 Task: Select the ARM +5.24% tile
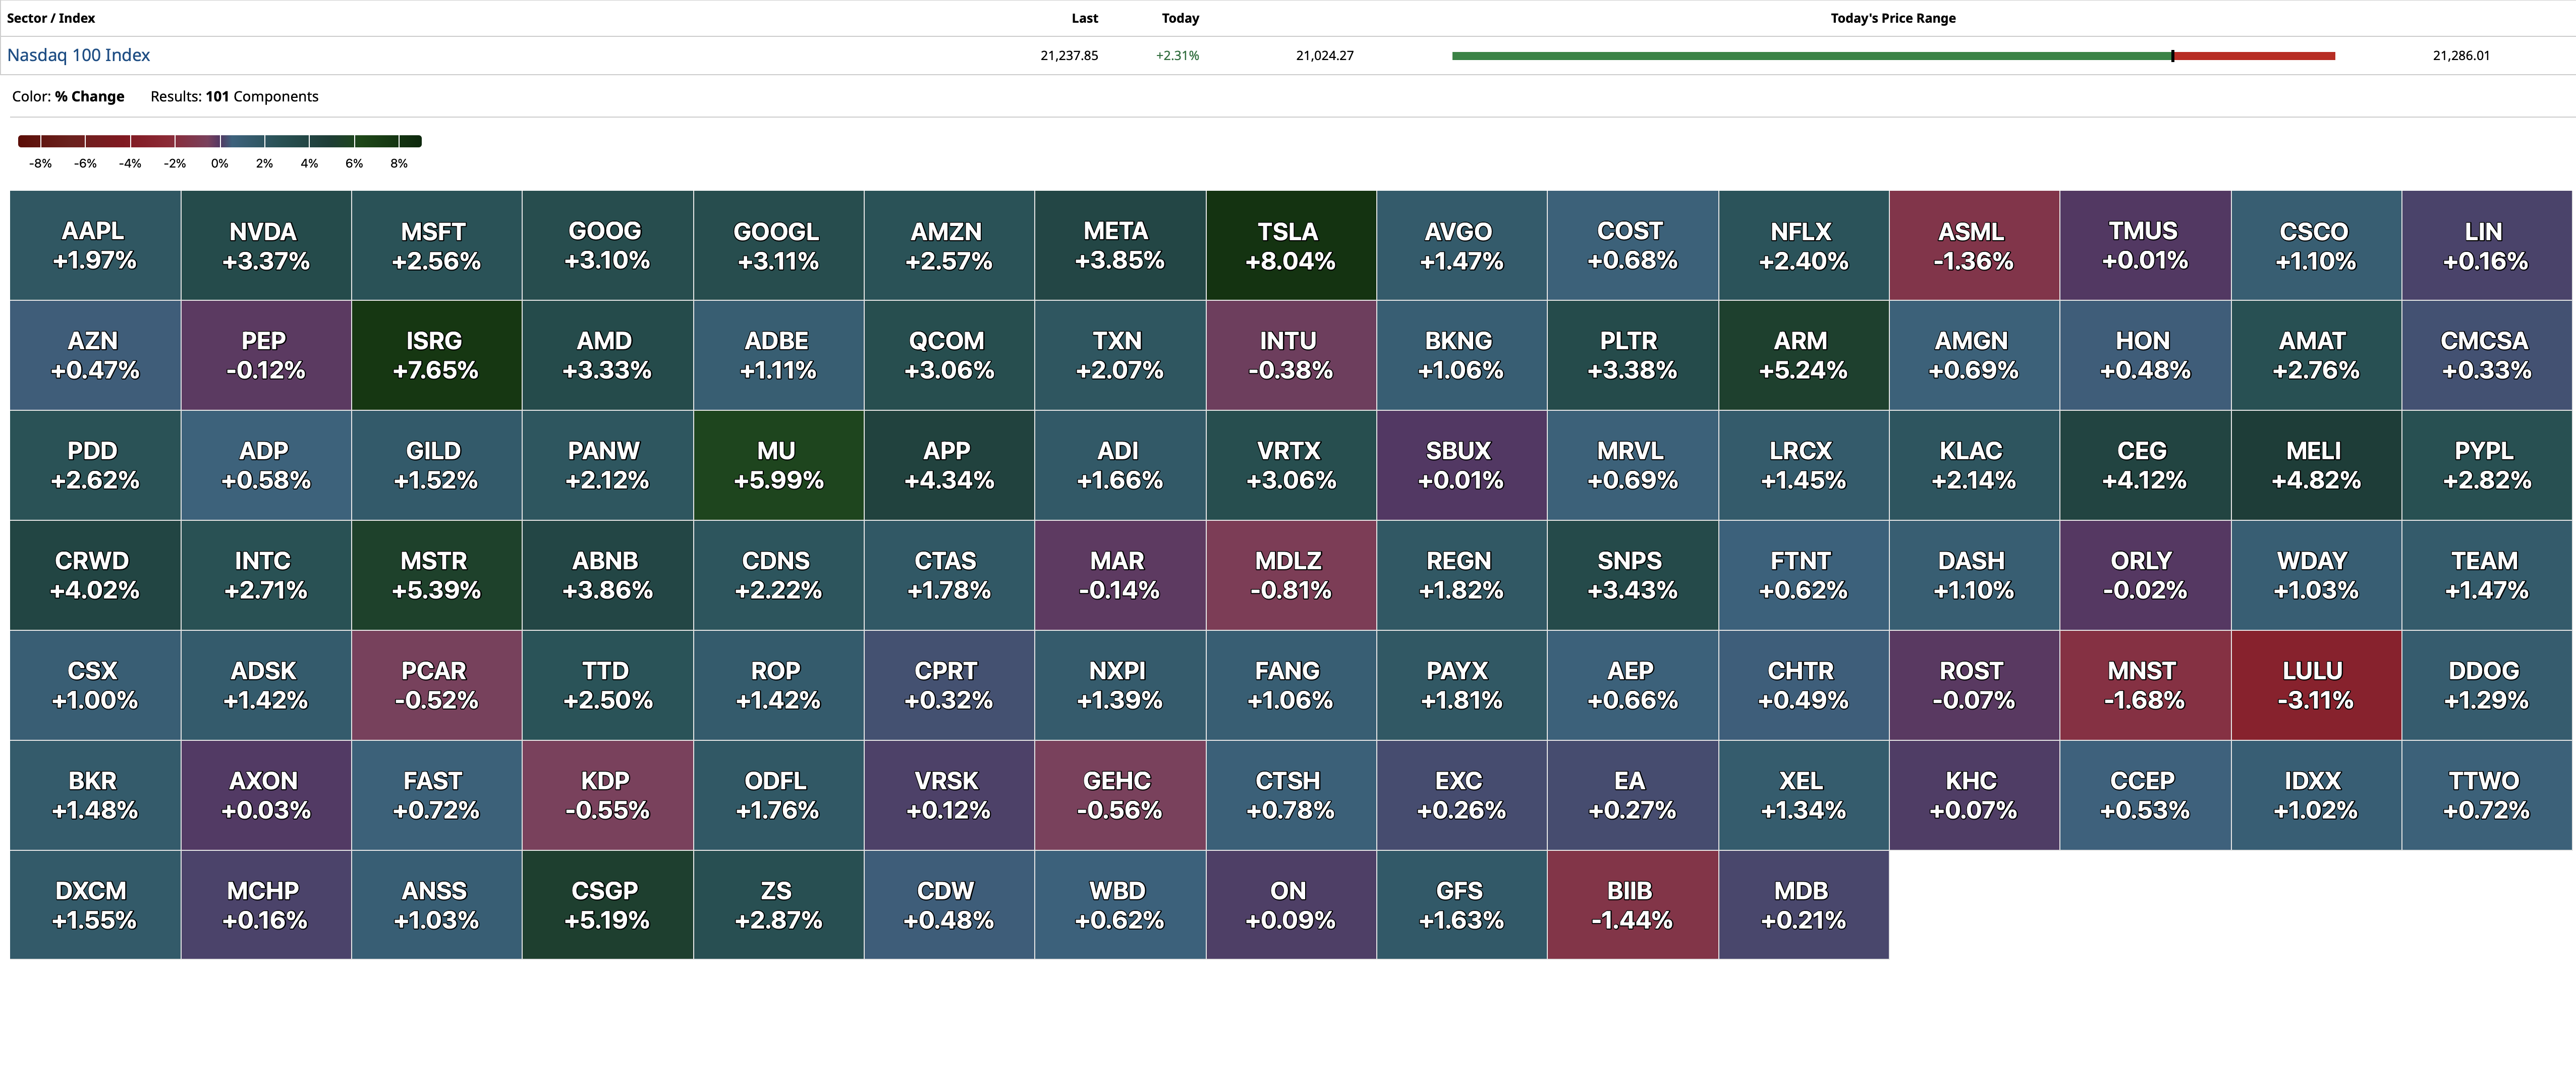coord(1802,355)
